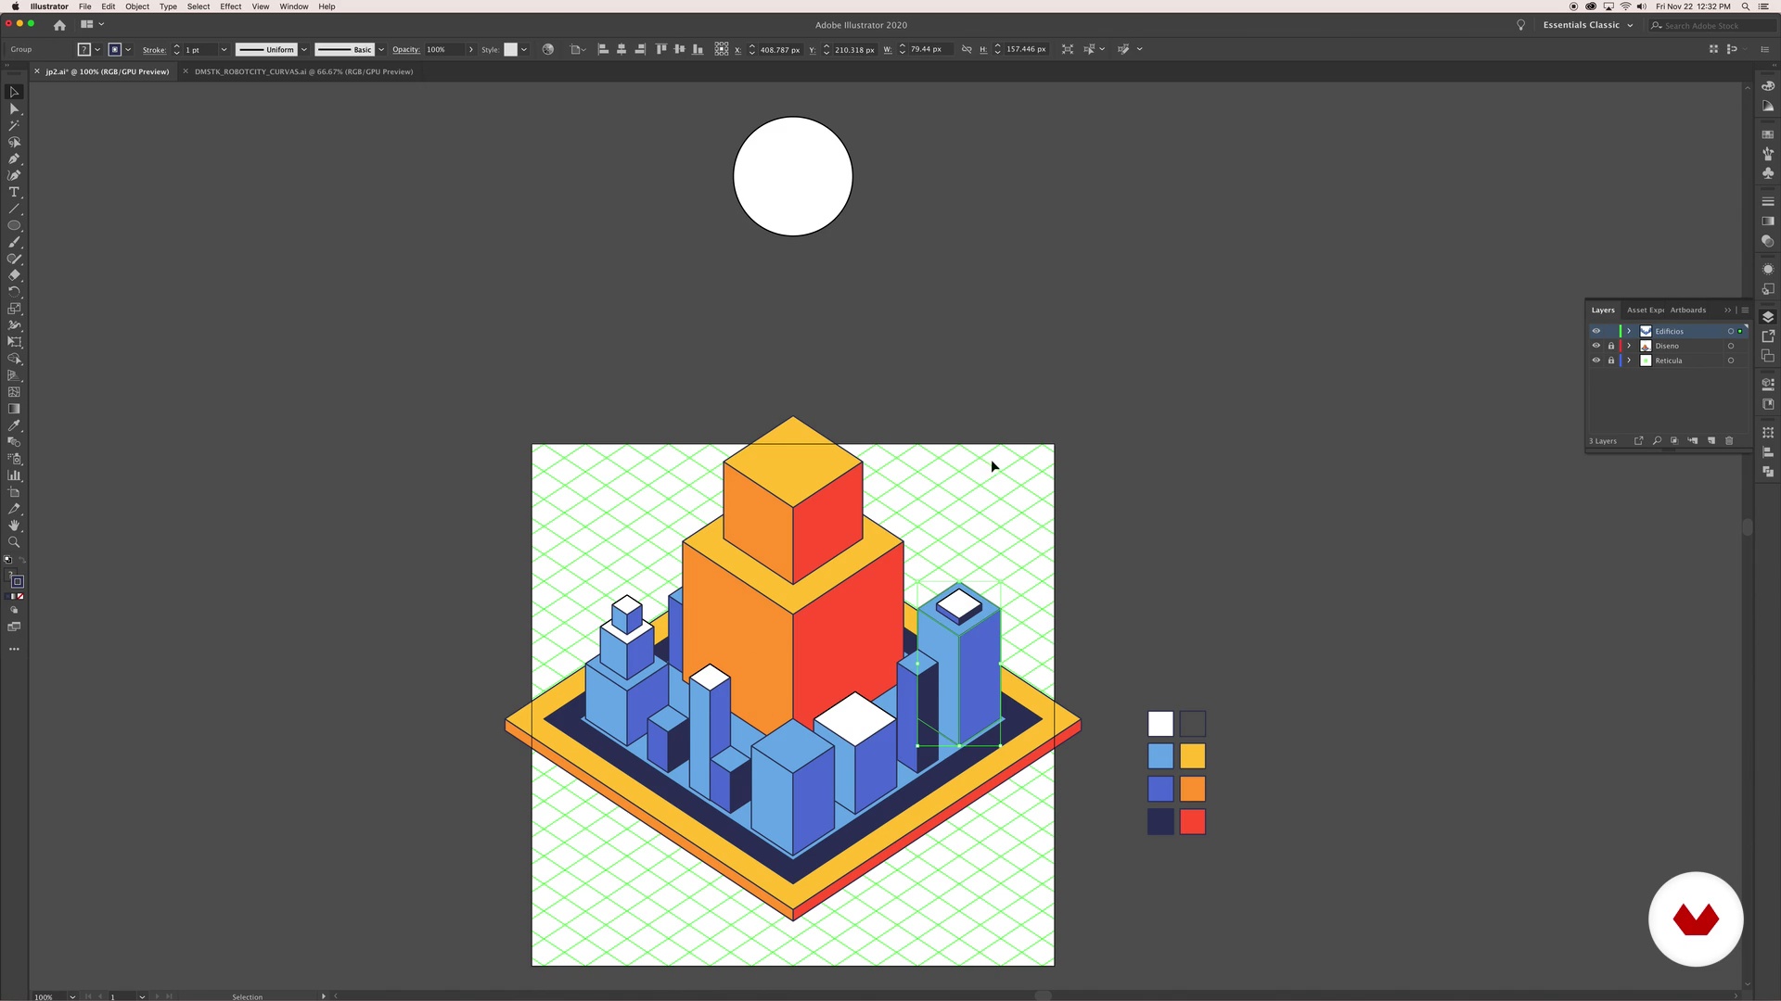The width and height of the screenshot is (1781, 1001).
Task: Select the Selection (black arrow) tool
Action: [14, 92]
